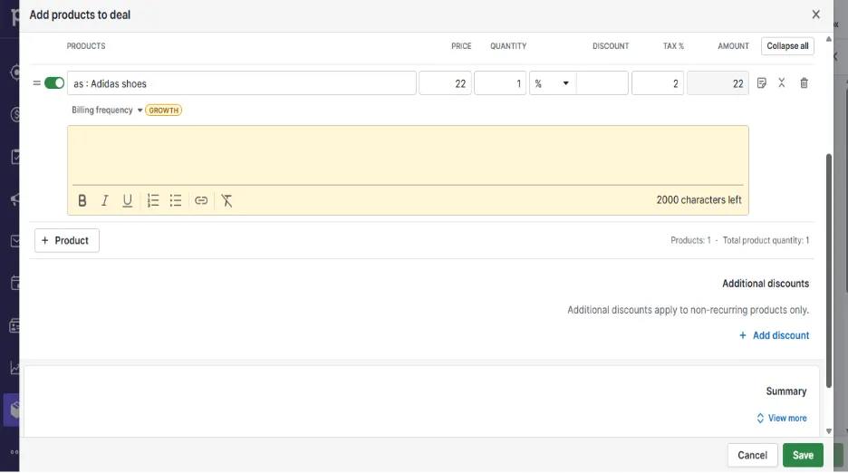The image size is (848, 473).
Task: Insert a numbered list in the notes
Action: click(153, 201)
